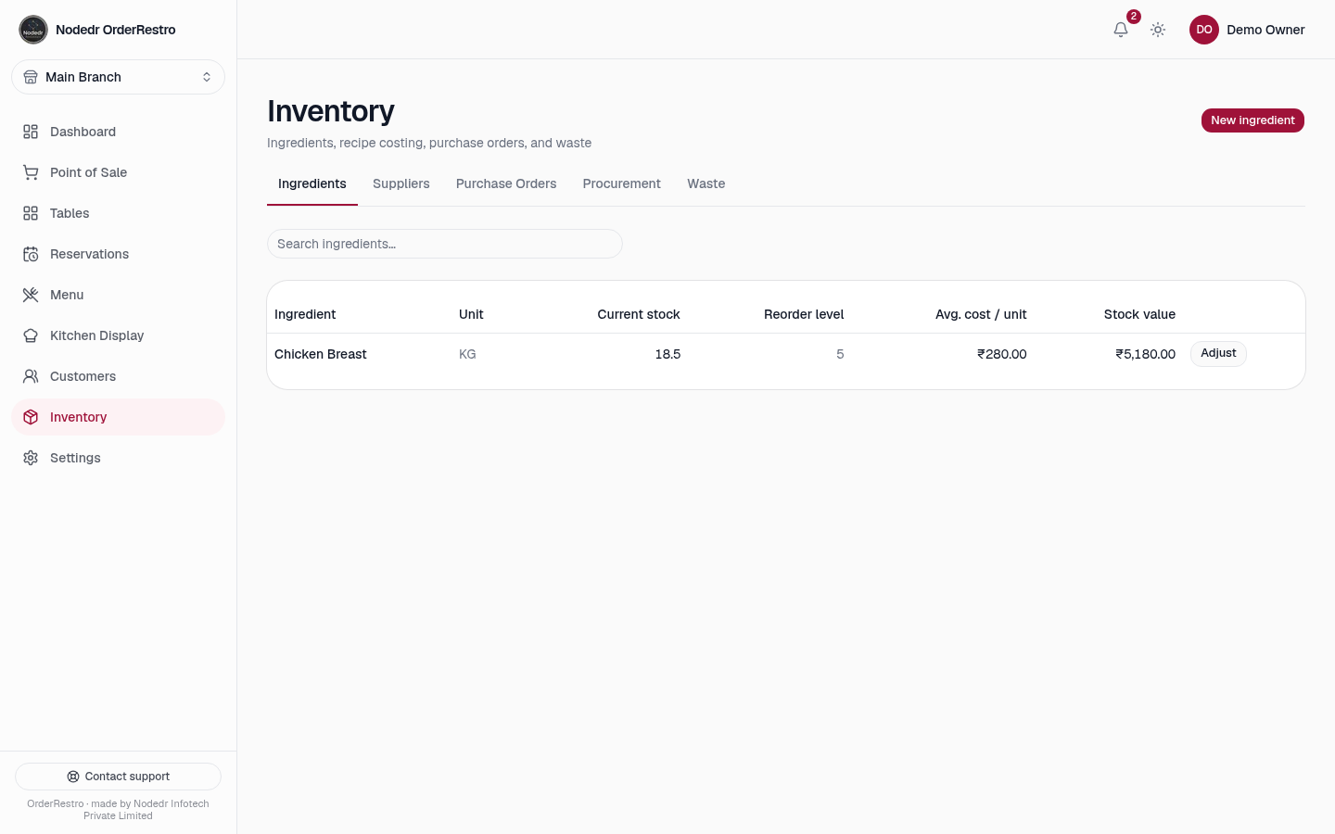Screen dimensions: 1335x834
Task: Click the DO user avatar
Action: coord(1204,30)
